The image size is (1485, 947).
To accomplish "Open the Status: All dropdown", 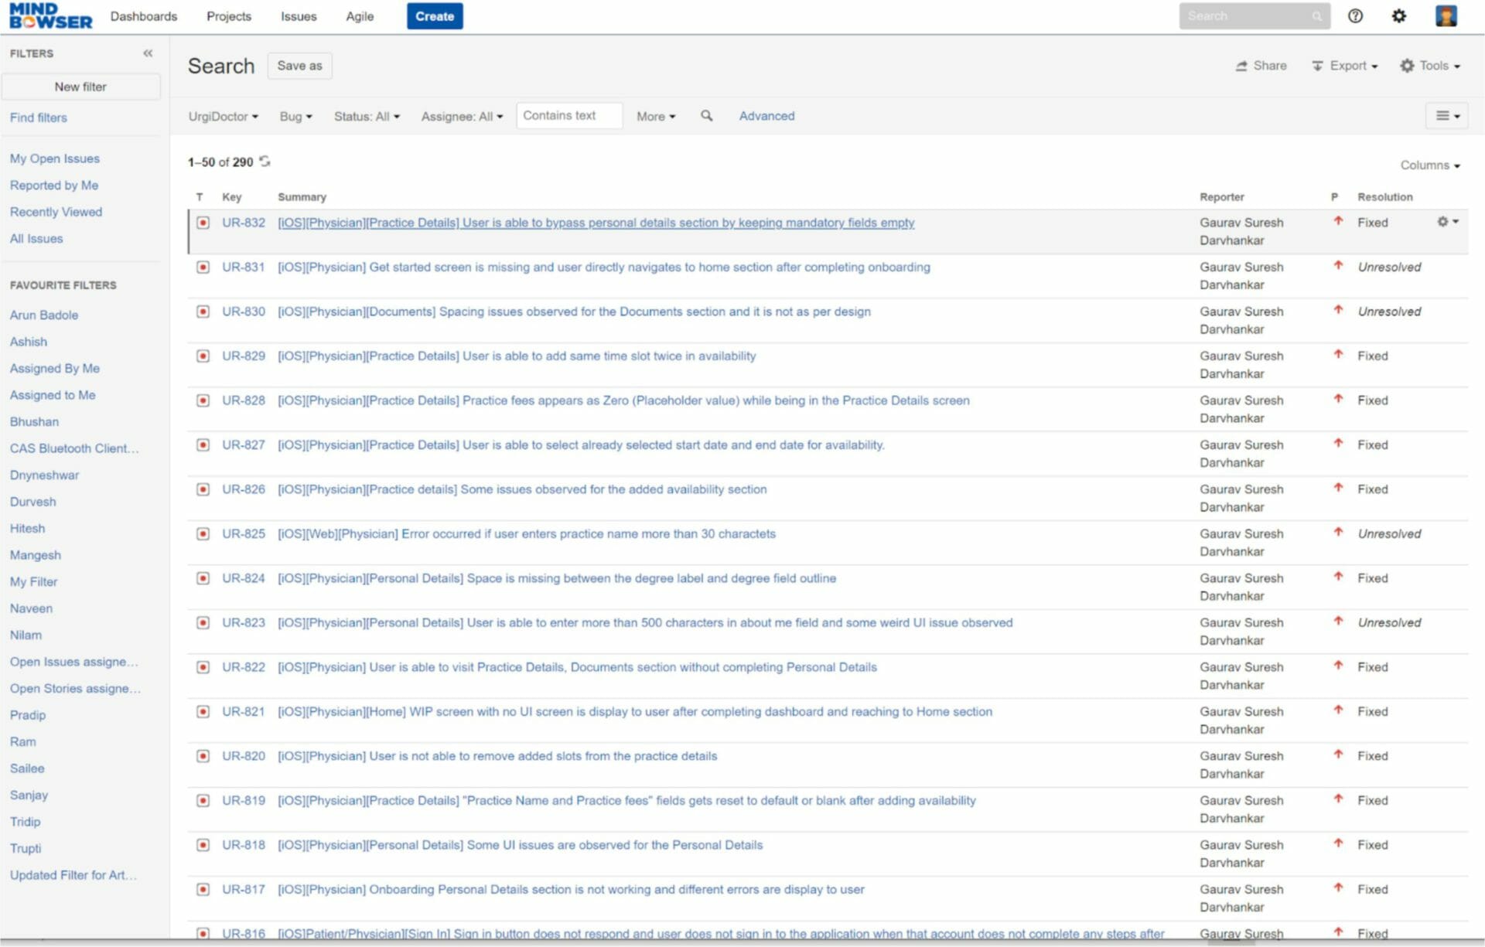I will (x=366, y=116).
